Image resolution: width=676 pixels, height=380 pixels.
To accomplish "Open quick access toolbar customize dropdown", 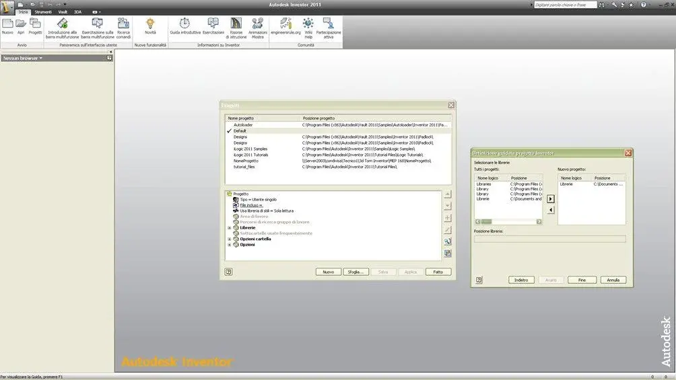I will [x=65, y=4].
